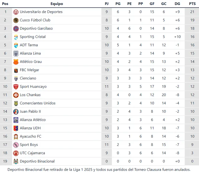This screenshot has height=172, width=199.
Task: Click the Sport Boys pink round badge
Action: coord(16,145)
